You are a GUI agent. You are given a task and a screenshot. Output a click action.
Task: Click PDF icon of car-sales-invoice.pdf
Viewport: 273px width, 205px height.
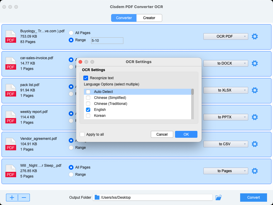click(x=11, y=63)
